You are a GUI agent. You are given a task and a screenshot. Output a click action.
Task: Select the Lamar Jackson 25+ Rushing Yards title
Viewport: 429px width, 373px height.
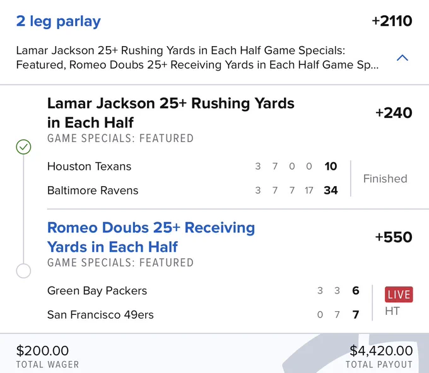[171, 113]
